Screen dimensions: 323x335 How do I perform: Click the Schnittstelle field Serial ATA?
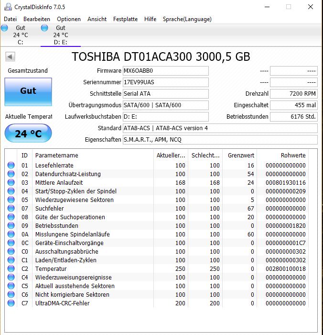coord(165,94)
